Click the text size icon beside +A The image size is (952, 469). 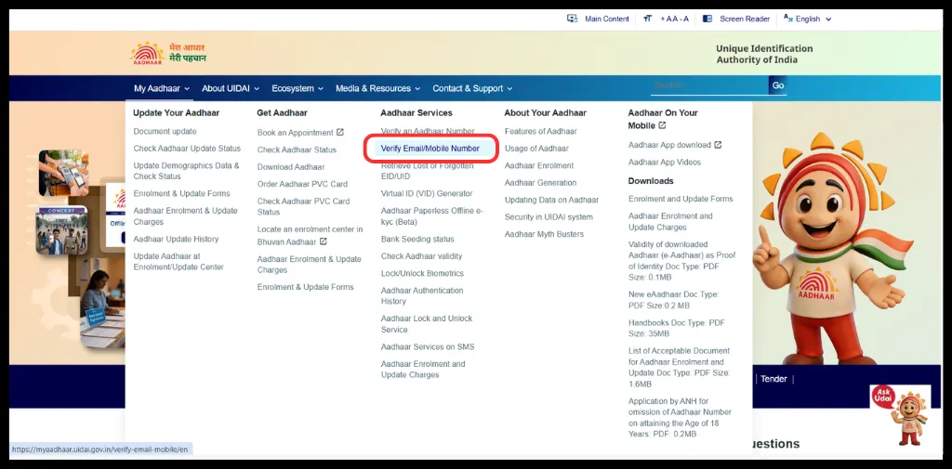(x=648, y=19)
